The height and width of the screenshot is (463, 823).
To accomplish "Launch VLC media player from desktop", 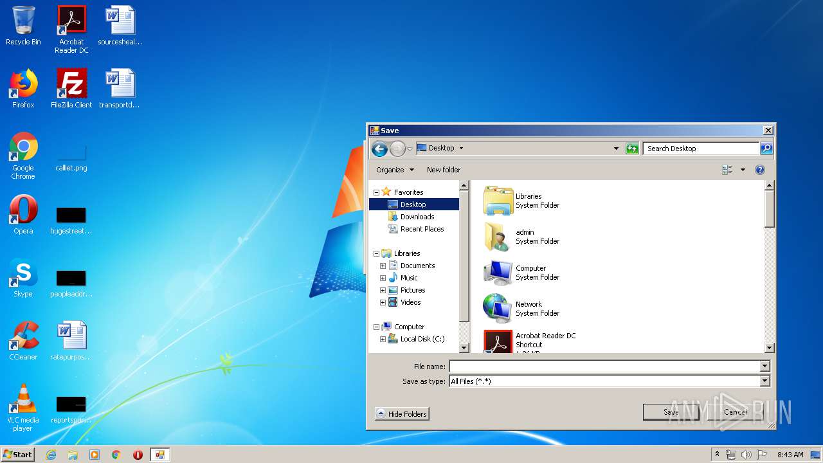I will [23, 407].
